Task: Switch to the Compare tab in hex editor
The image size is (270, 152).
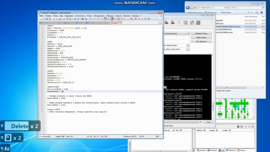Action: (x=202, y=150)
